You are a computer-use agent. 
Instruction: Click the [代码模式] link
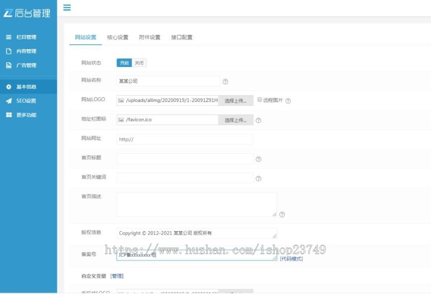point(291,259)
